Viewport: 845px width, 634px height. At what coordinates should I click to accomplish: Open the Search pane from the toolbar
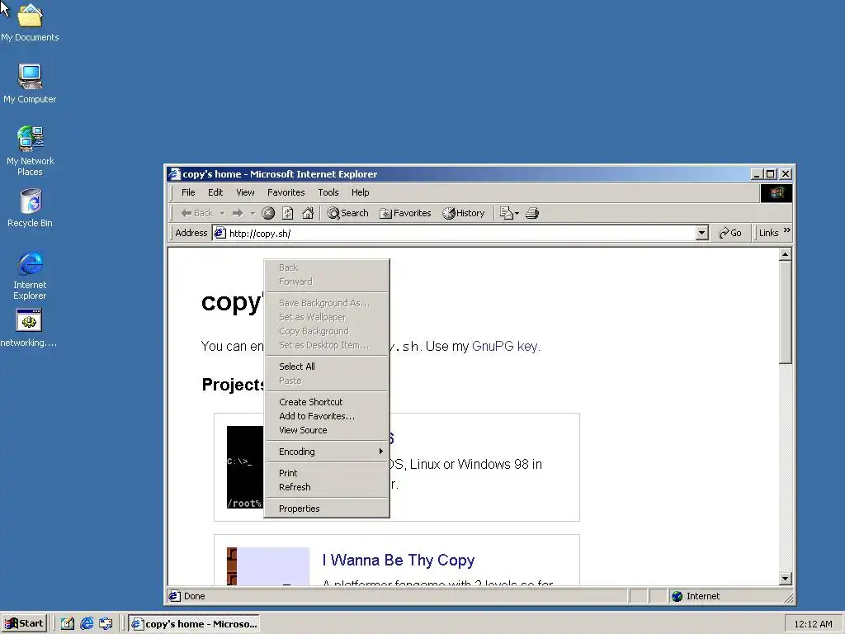click(x=347, y=213)
